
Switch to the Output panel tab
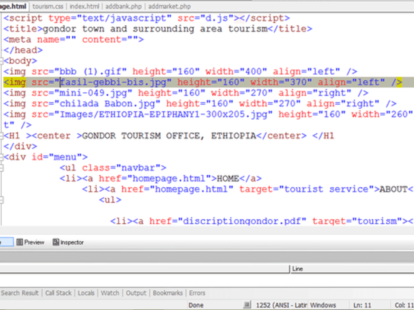click(x=136, y=293)
